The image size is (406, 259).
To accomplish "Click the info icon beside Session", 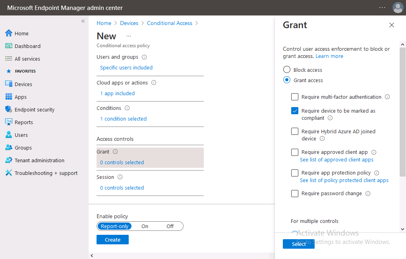I will tap(120, 177).
